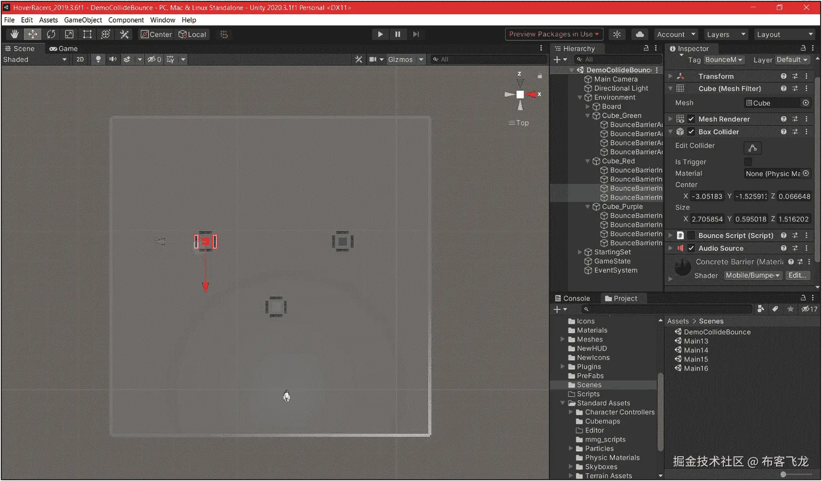Image resolution: width=822 pixels, height=481 pixels.
Task: Select the Transform tool
Action: pos(106,34)
